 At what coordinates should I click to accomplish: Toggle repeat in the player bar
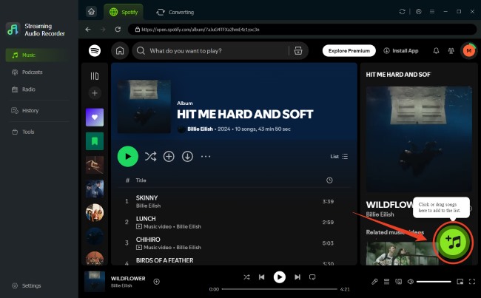312,277
